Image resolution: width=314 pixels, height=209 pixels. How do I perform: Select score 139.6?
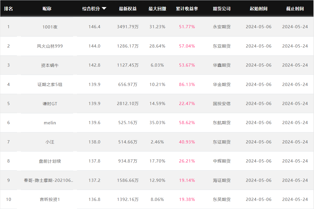pos(94,123)
